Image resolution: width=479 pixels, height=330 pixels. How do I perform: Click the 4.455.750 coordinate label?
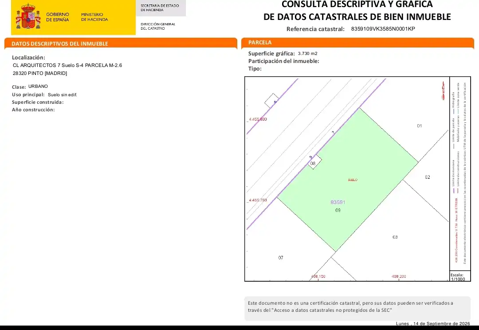(x=258, y=200)
